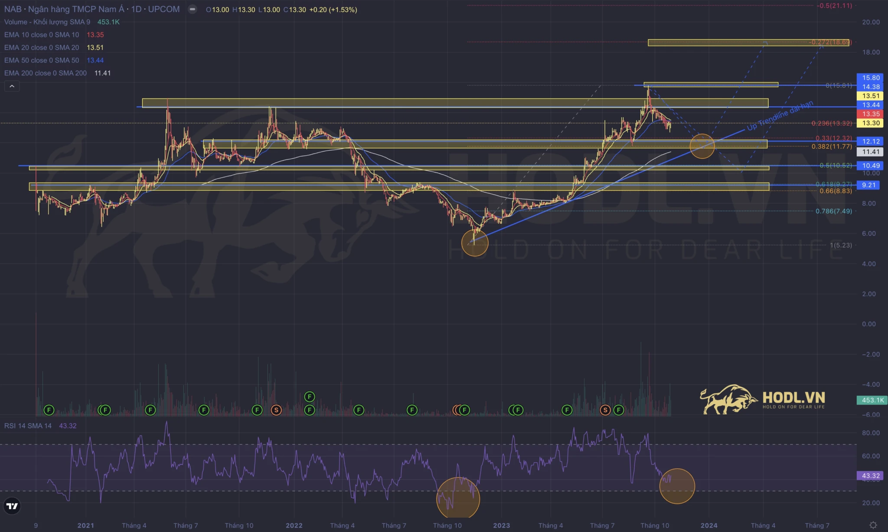888x532 pixels.
Task: Click the 15.80 blue price label
Action: click(x=871, y=78)
